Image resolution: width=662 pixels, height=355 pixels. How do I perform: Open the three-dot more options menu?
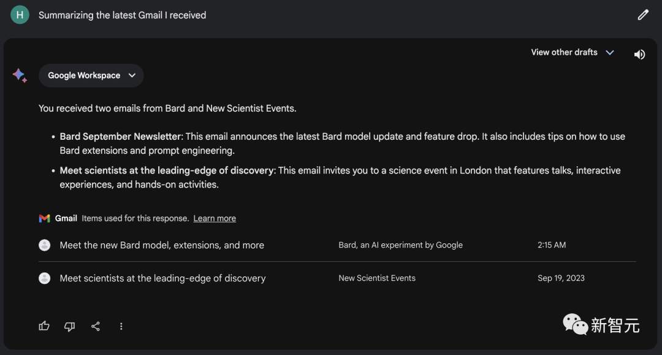click(121, 326)
